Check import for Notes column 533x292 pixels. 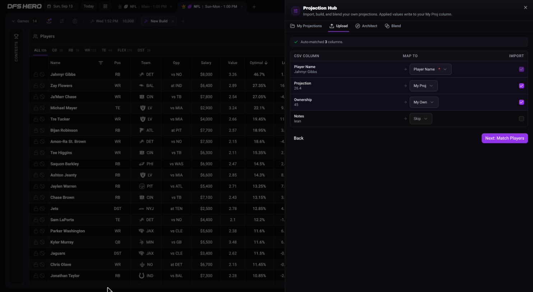(522, 119)
